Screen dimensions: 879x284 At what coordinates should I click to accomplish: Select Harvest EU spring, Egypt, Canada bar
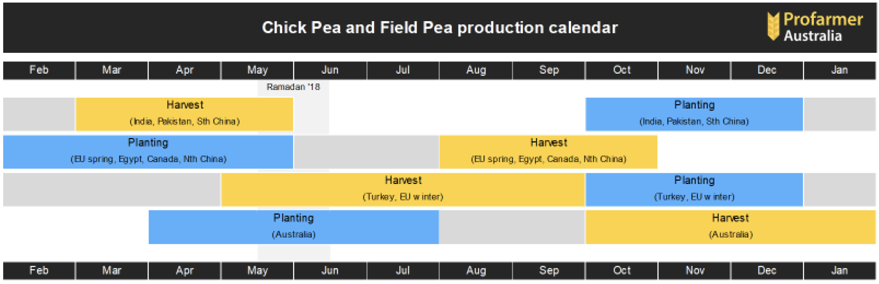click(x=549, y=152)
